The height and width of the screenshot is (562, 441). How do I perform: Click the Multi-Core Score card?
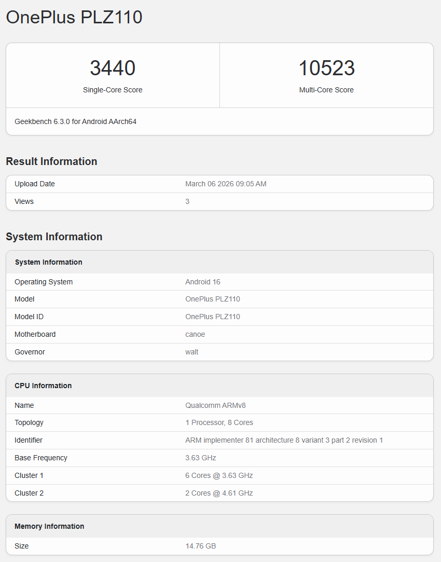pos(326,75)
